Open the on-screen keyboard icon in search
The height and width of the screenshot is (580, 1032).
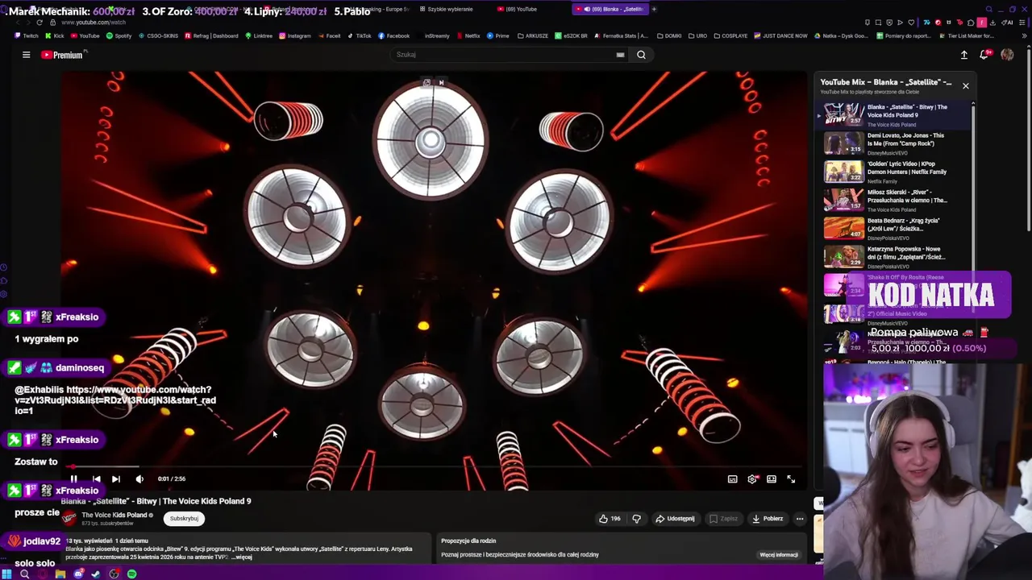[620, 55]
